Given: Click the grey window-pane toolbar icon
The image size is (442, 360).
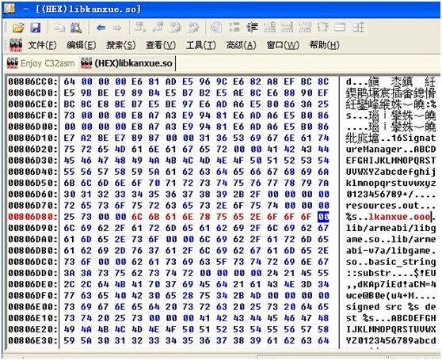Looking at the screenshot, I should click(340, 28).
